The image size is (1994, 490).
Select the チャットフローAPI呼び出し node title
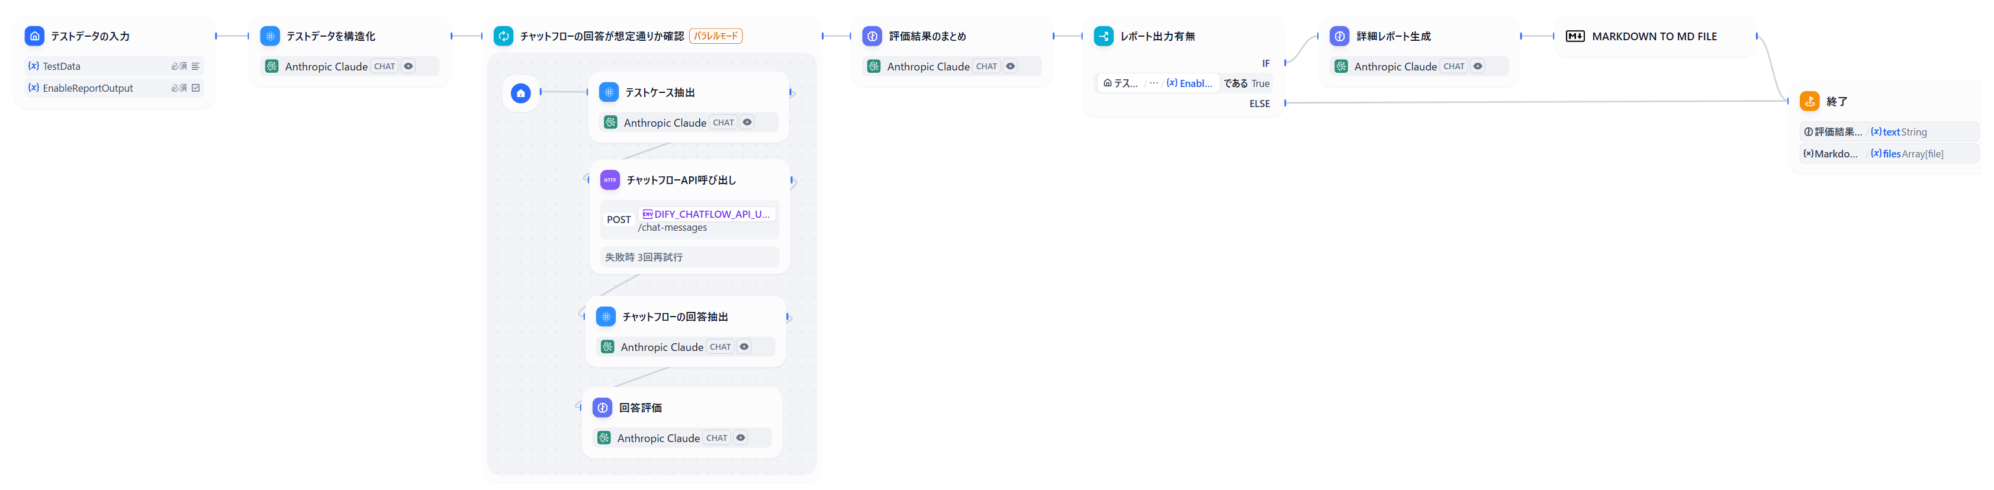681,180
